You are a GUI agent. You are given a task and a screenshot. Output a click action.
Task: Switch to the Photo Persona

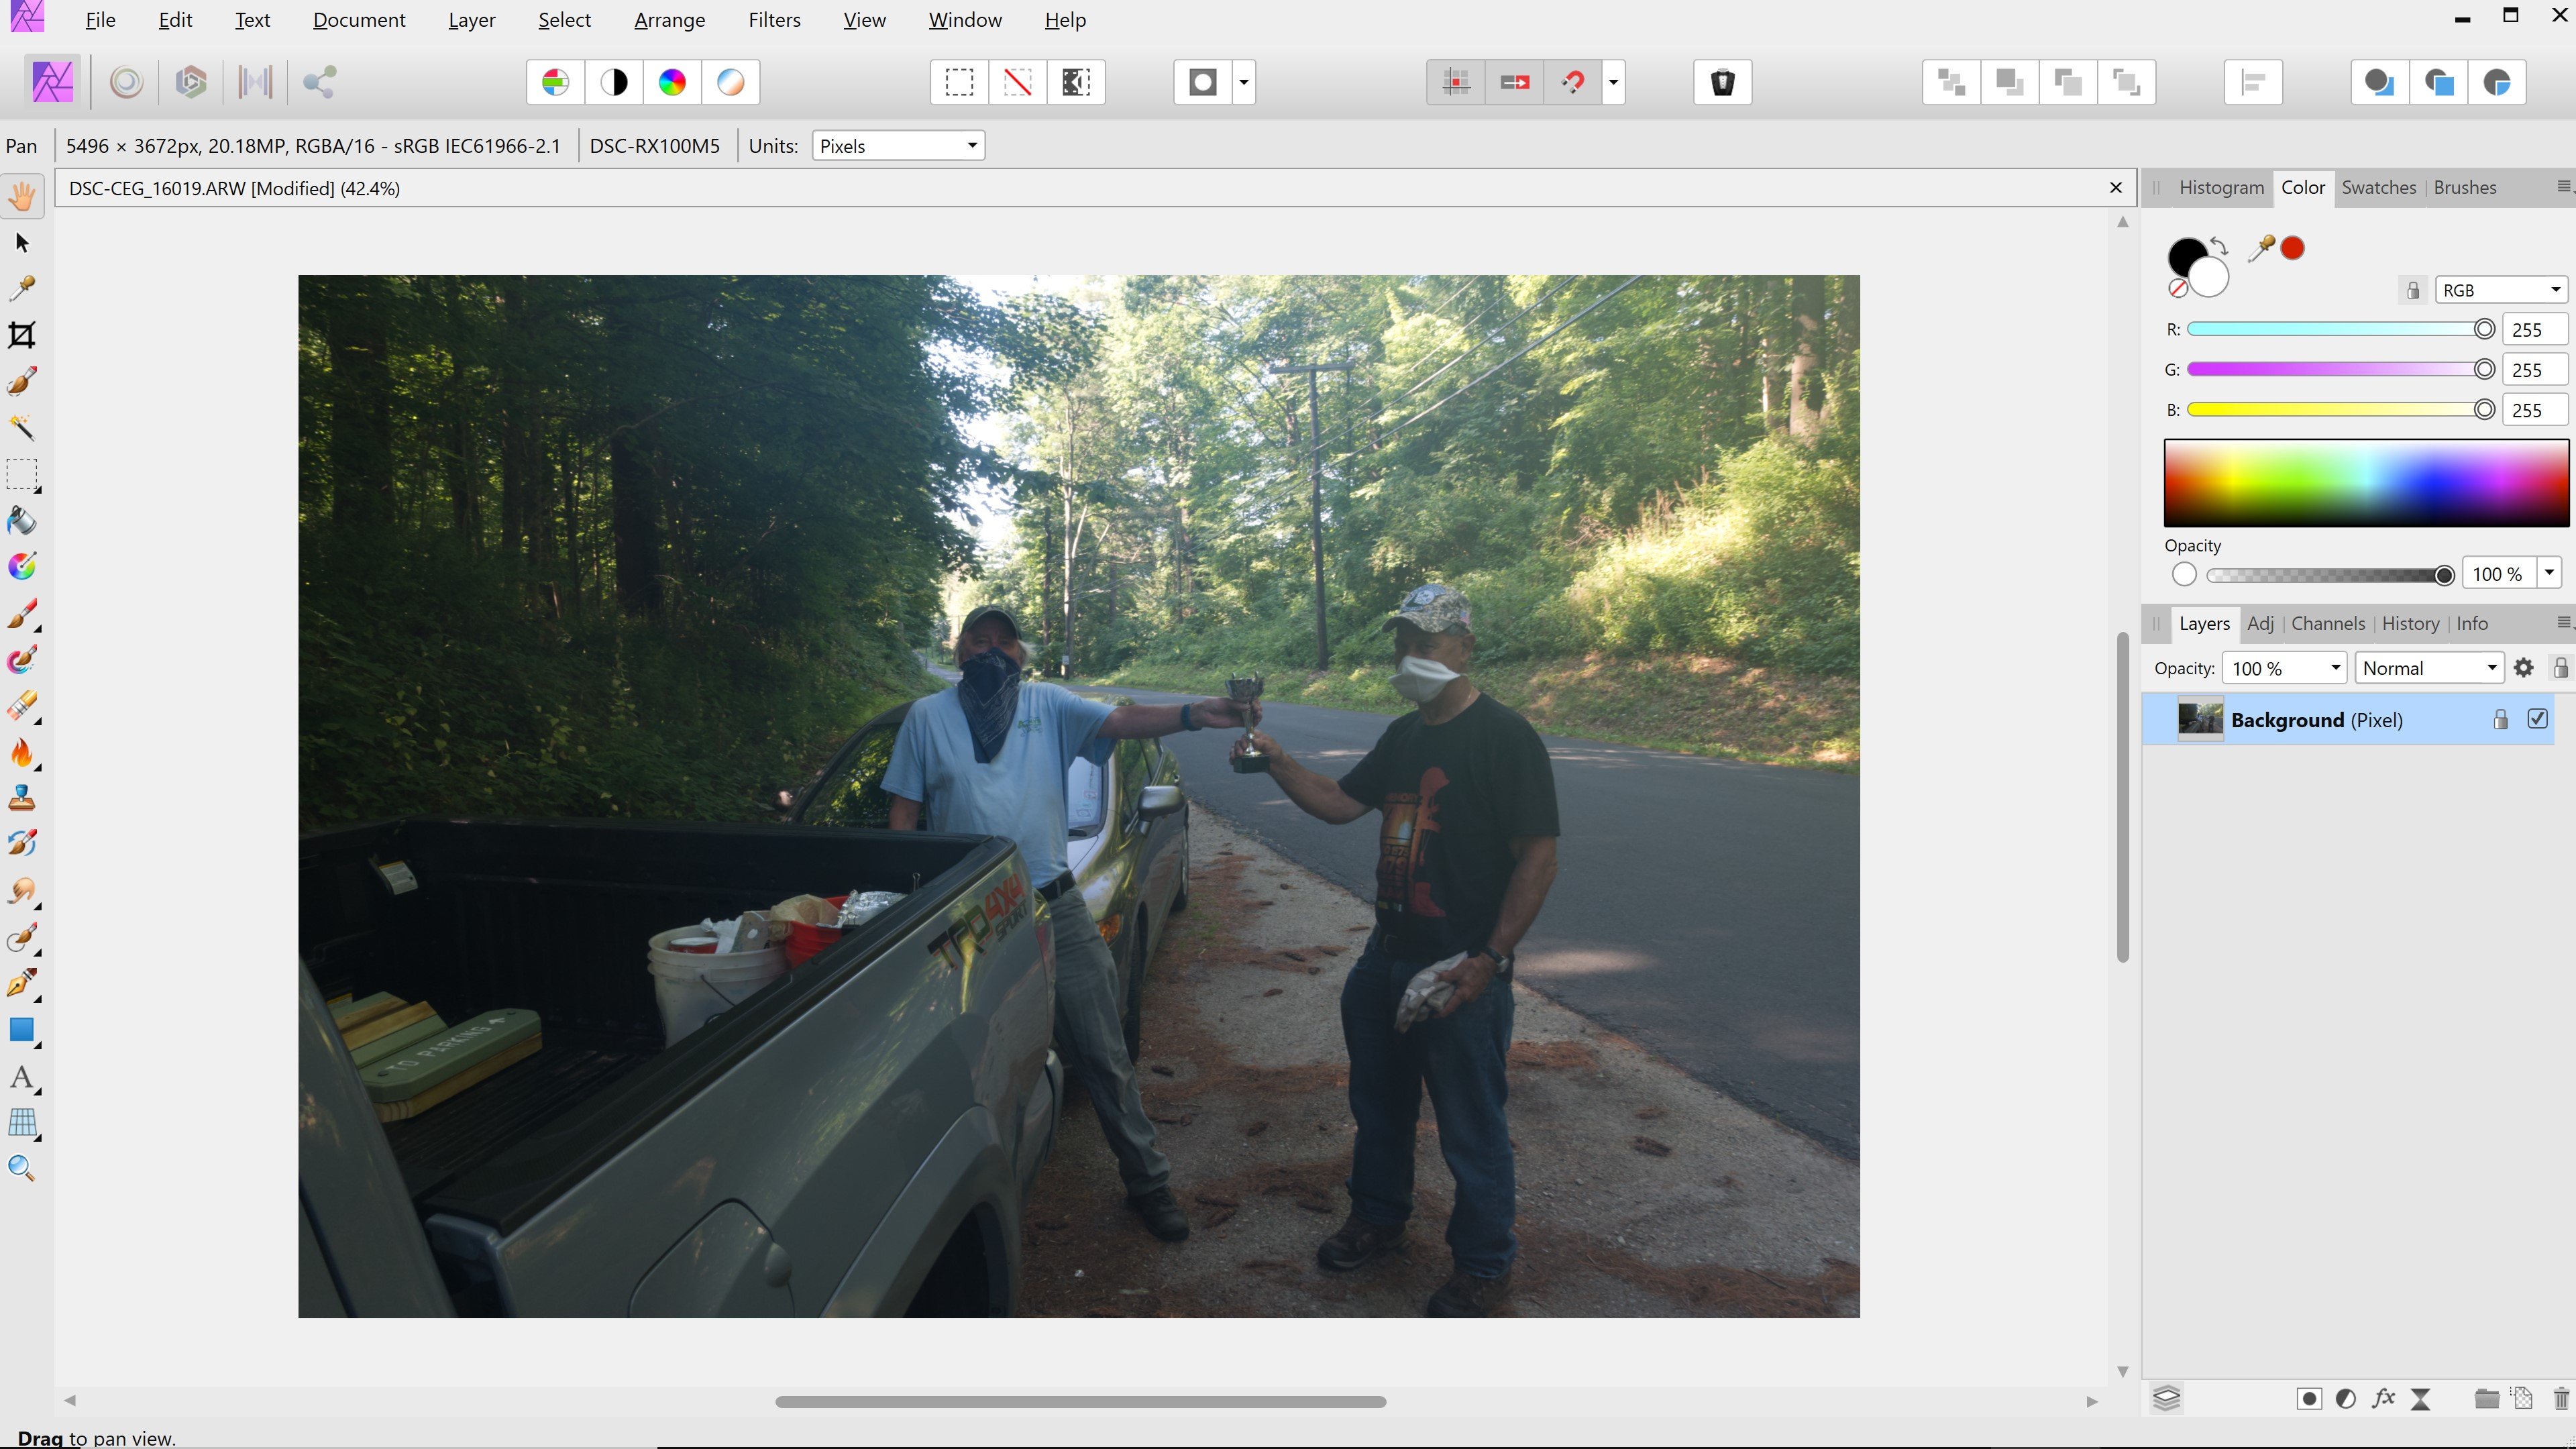pos(52,82)
